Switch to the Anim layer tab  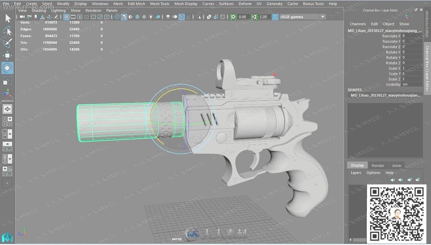[x=396, y=165]
